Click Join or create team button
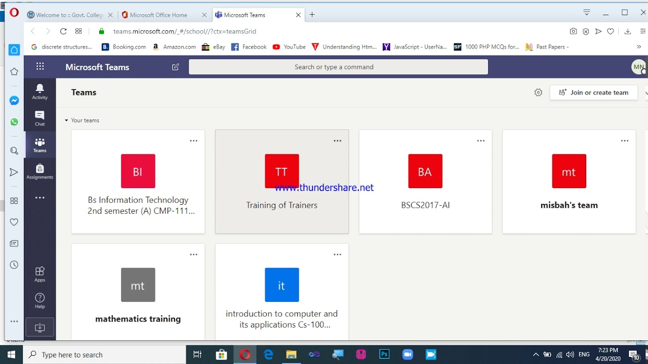The image size is (648, 364). click(x=594, y=93)
